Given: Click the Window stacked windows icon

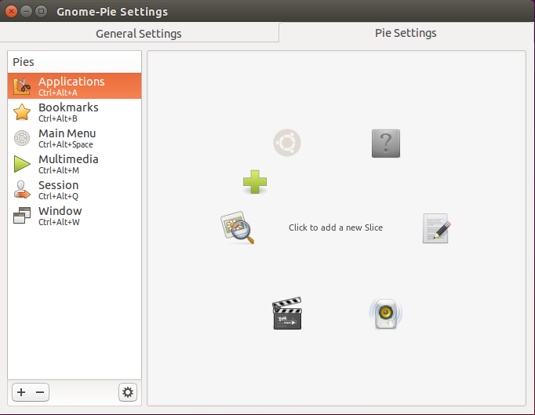Looking at the screenshot, I should 22,216.
